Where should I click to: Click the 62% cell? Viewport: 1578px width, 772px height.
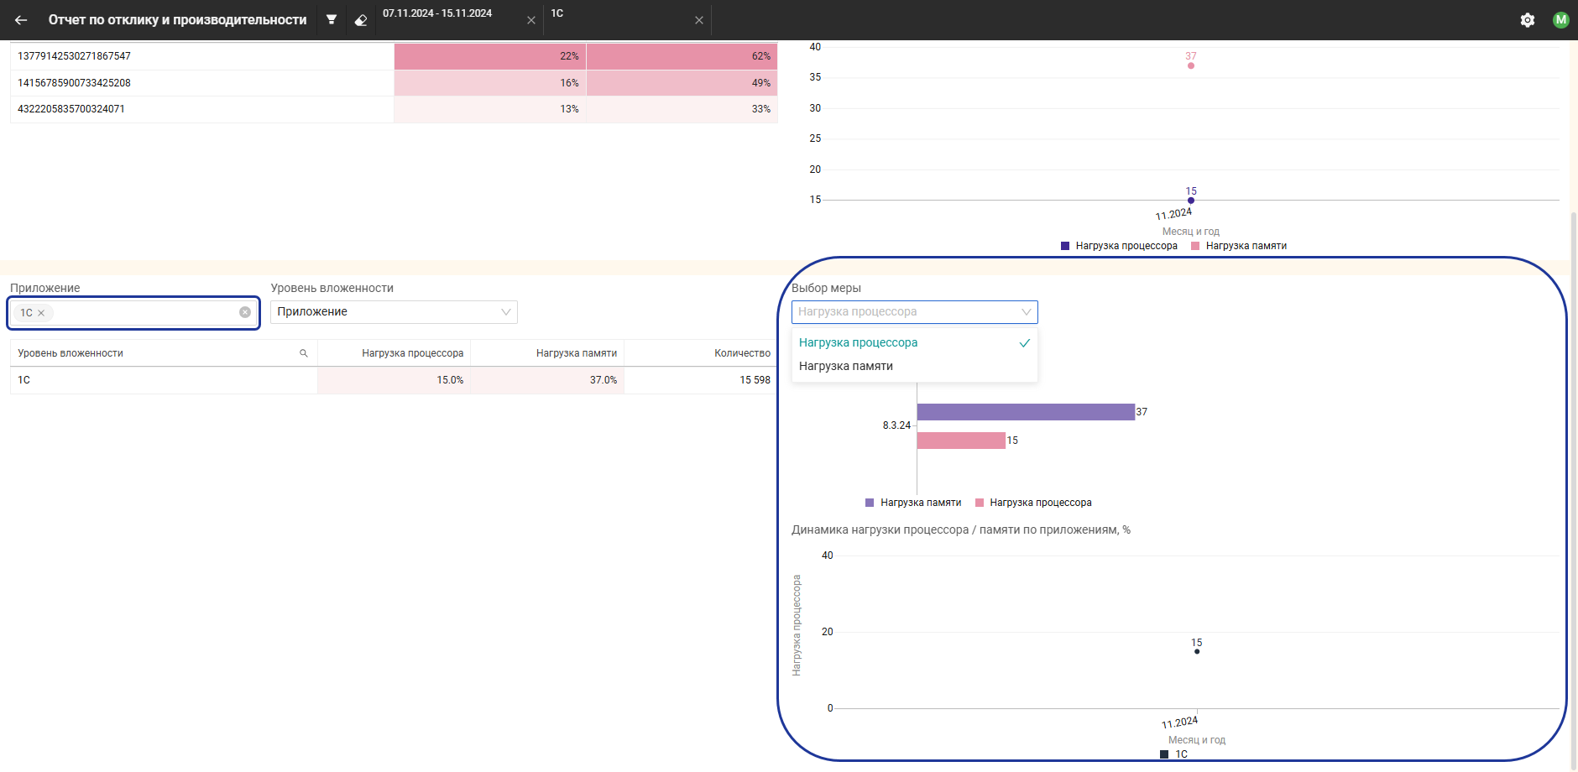click(682, 56)
